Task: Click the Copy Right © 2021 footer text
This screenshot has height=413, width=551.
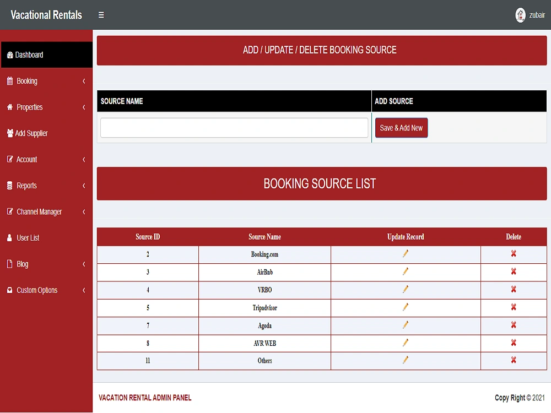Action: [520, 398]
